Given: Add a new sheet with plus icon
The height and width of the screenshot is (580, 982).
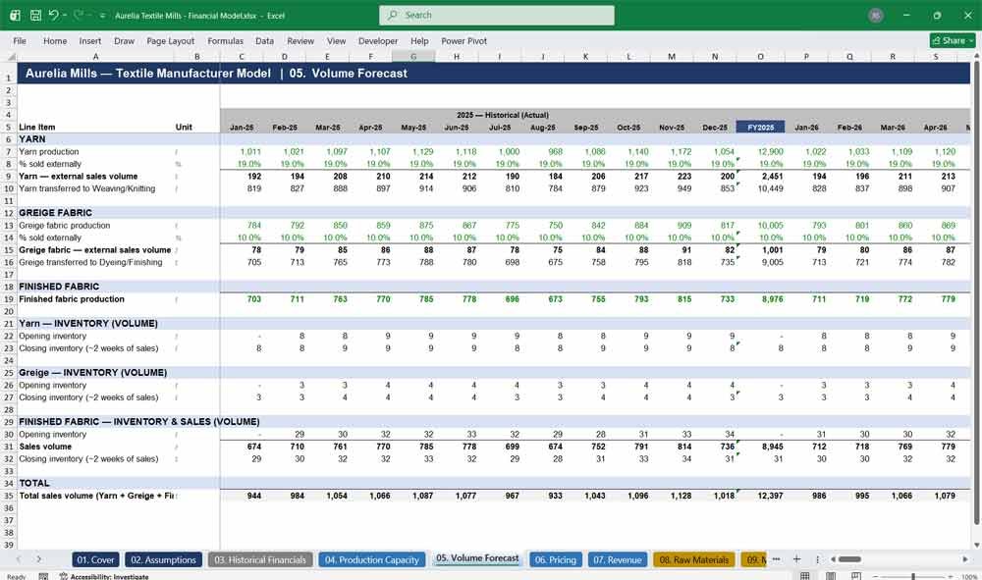Looking at the screenshot, I should [796, 559].
